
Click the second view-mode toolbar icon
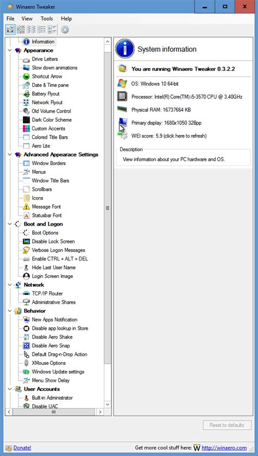pyautogui.click(x=21, y=29)
